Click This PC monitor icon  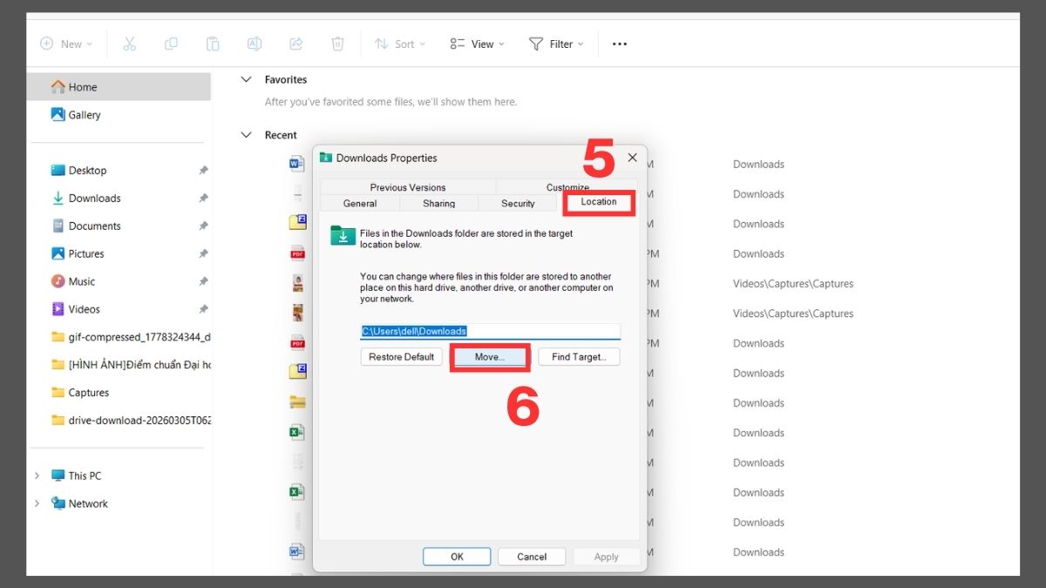tap(58, 476)
